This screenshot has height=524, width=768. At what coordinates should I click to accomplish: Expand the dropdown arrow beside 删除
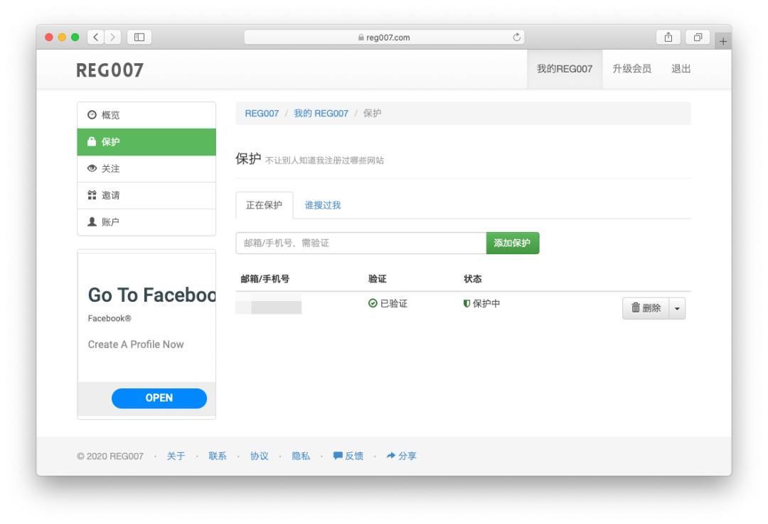(x=676, y=308)
